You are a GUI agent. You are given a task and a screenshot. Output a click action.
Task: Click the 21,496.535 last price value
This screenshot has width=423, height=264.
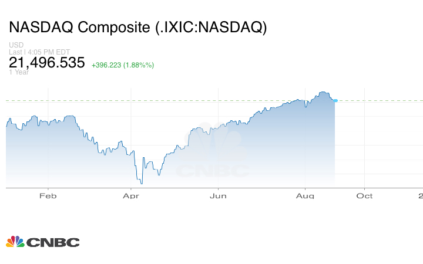click(x=47, y=63)
